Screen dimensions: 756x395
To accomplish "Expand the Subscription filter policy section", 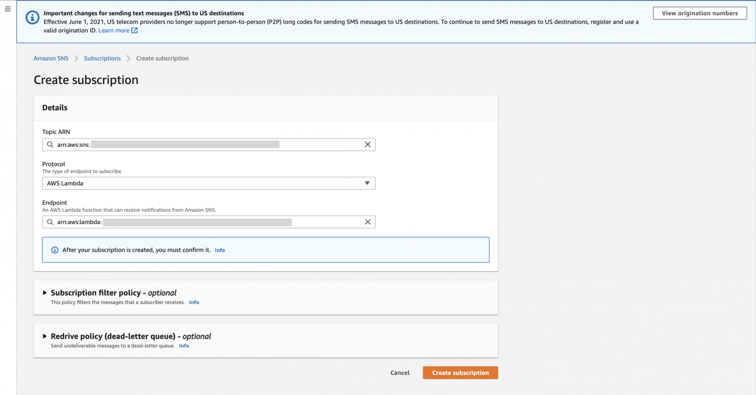I will click(44, 292).
